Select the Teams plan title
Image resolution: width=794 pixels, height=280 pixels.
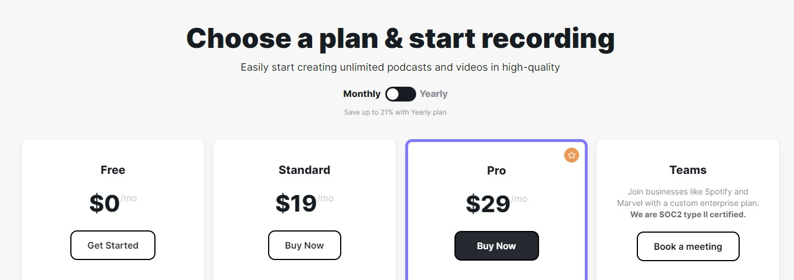pos(688,170)
